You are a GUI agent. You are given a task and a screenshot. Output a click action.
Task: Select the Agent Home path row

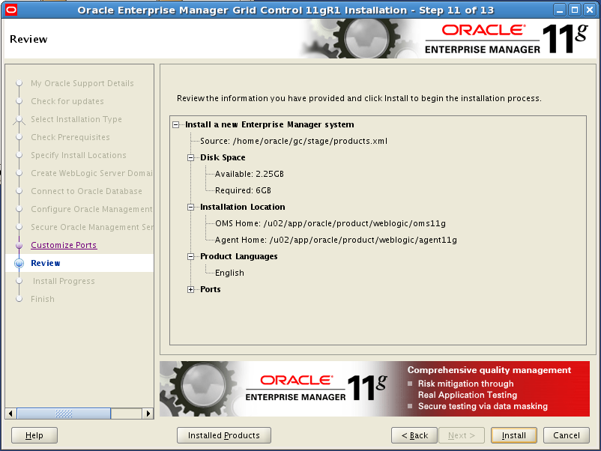336,240
